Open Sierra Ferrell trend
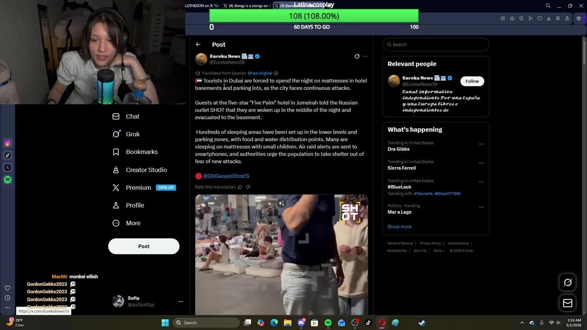The height and width of the screenshot is (330, 587). pos(402,168)
